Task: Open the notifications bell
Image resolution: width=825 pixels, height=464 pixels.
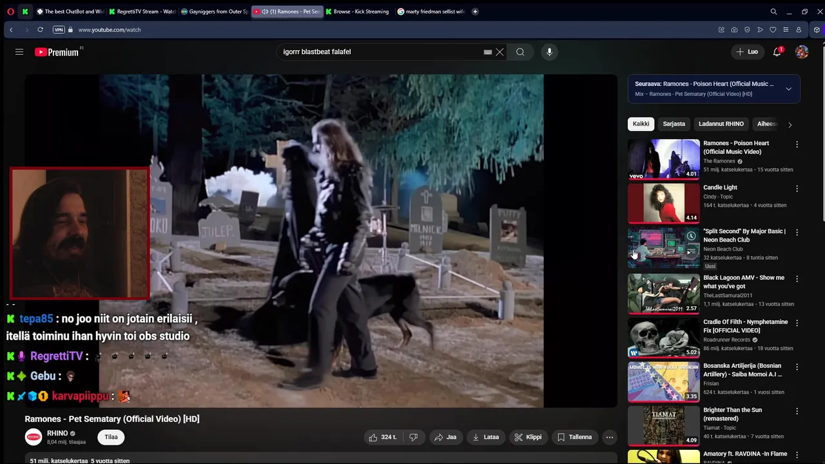Action: (x=777, y=52)
